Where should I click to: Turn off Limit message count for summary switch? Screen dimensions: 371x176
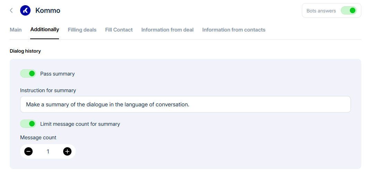pyautogui.click(x=28, y=124)
